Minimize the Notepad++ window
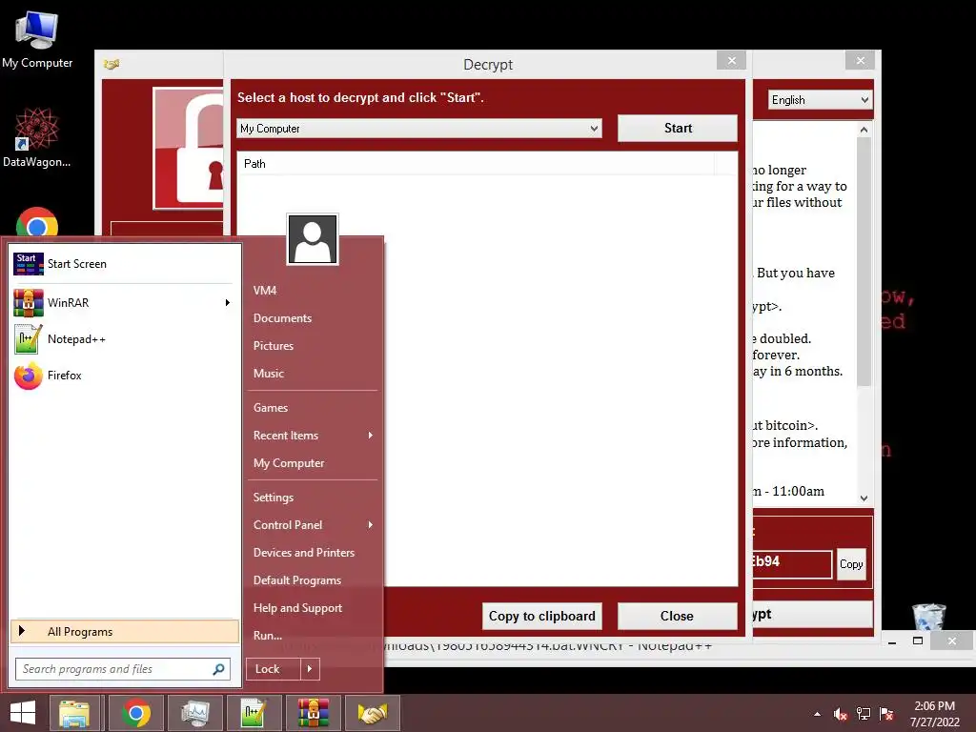Screen dimensions: 976x732 pyautogui.click(x=892, y=641)
